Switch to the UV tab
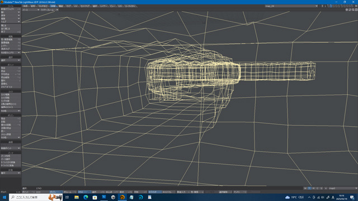This screenshot has height=201, width=358. tap(76, 6)
